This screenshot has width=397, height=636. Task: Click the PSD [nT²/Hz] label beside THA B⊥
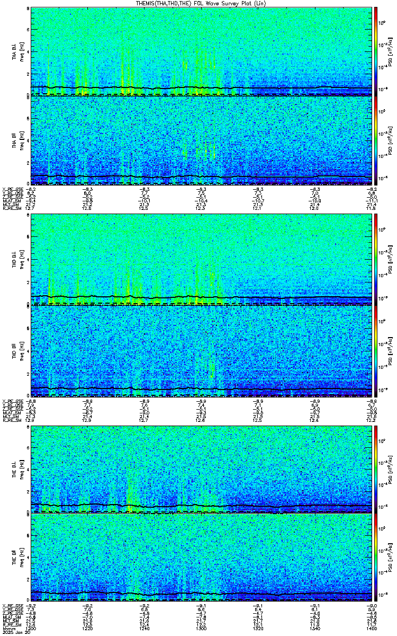[x=389, y=51]
